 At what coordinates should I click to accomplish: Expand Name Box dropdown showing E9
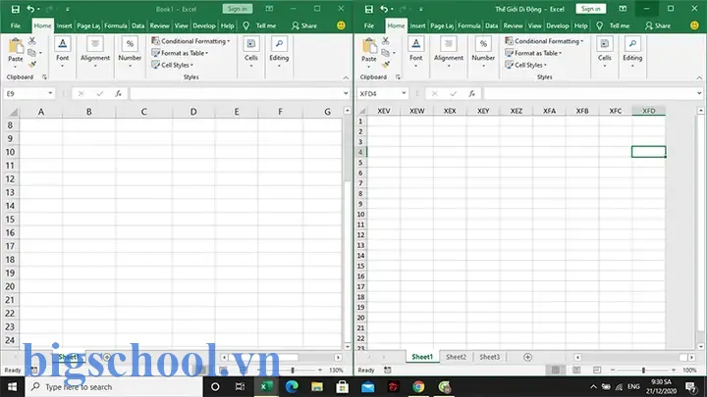(50, 94)
